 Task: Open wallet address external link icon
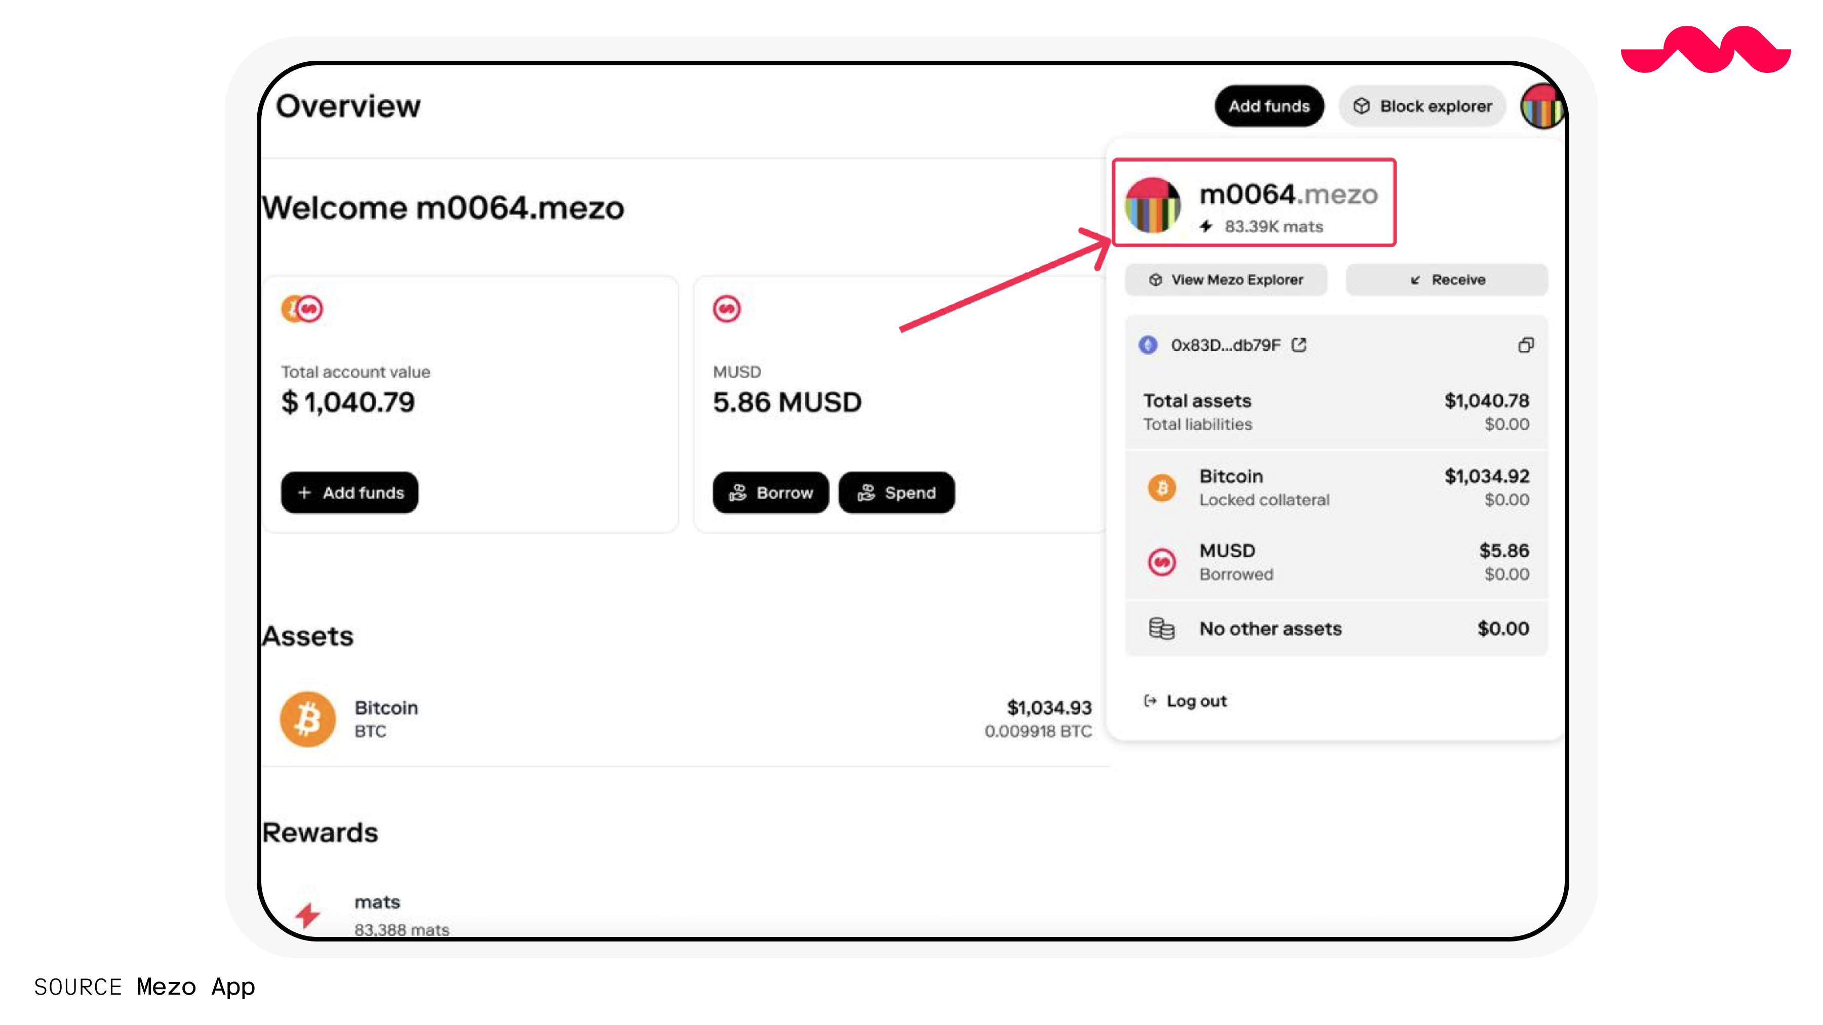(x=1298, y=345)
